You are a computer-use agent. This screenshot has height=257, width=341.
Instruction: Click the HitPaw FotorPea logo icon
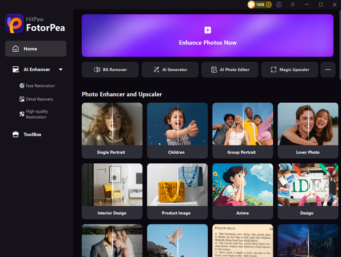(x=14, y=23)
